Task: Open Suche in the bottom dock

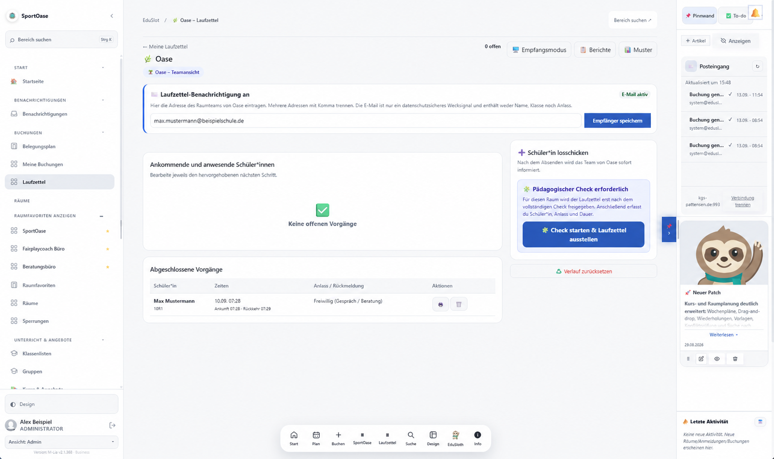Action: coord(411,439)
